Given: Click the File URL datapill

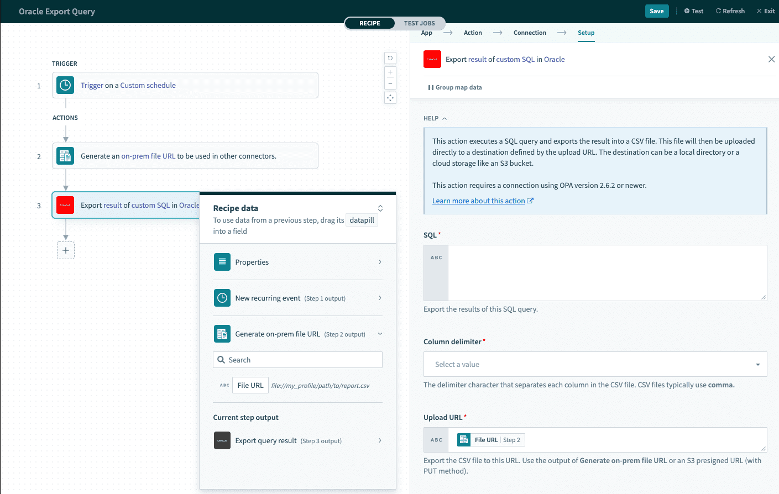Looking at the screenshot, I should click(x=250, y=385).
